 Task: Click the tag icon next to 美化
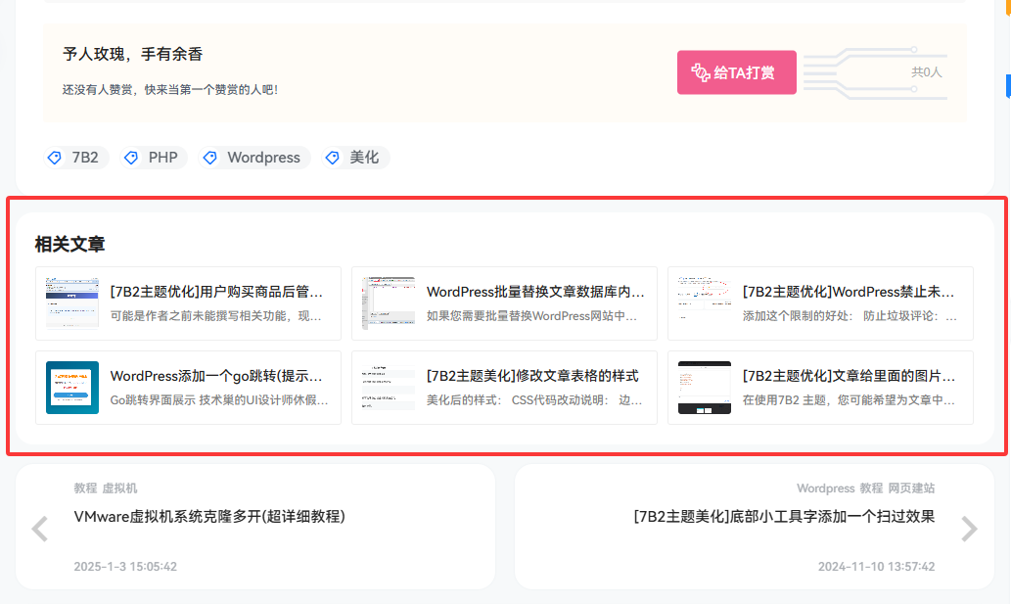[333, 157]
